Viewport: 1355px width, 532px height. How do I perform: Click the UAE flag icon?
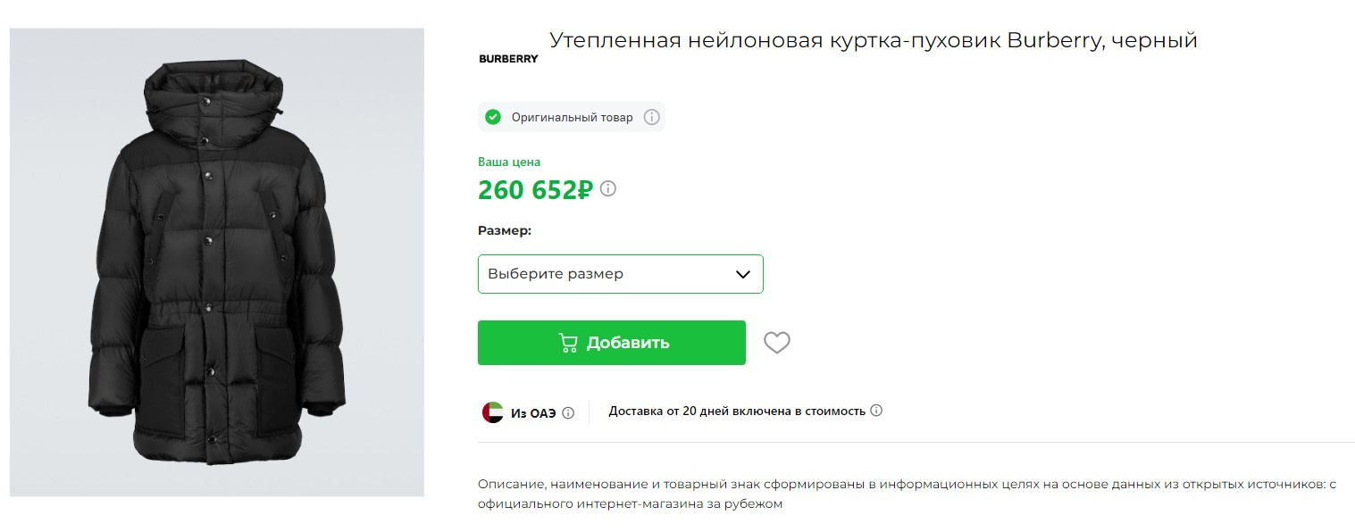tap(493, 412)
